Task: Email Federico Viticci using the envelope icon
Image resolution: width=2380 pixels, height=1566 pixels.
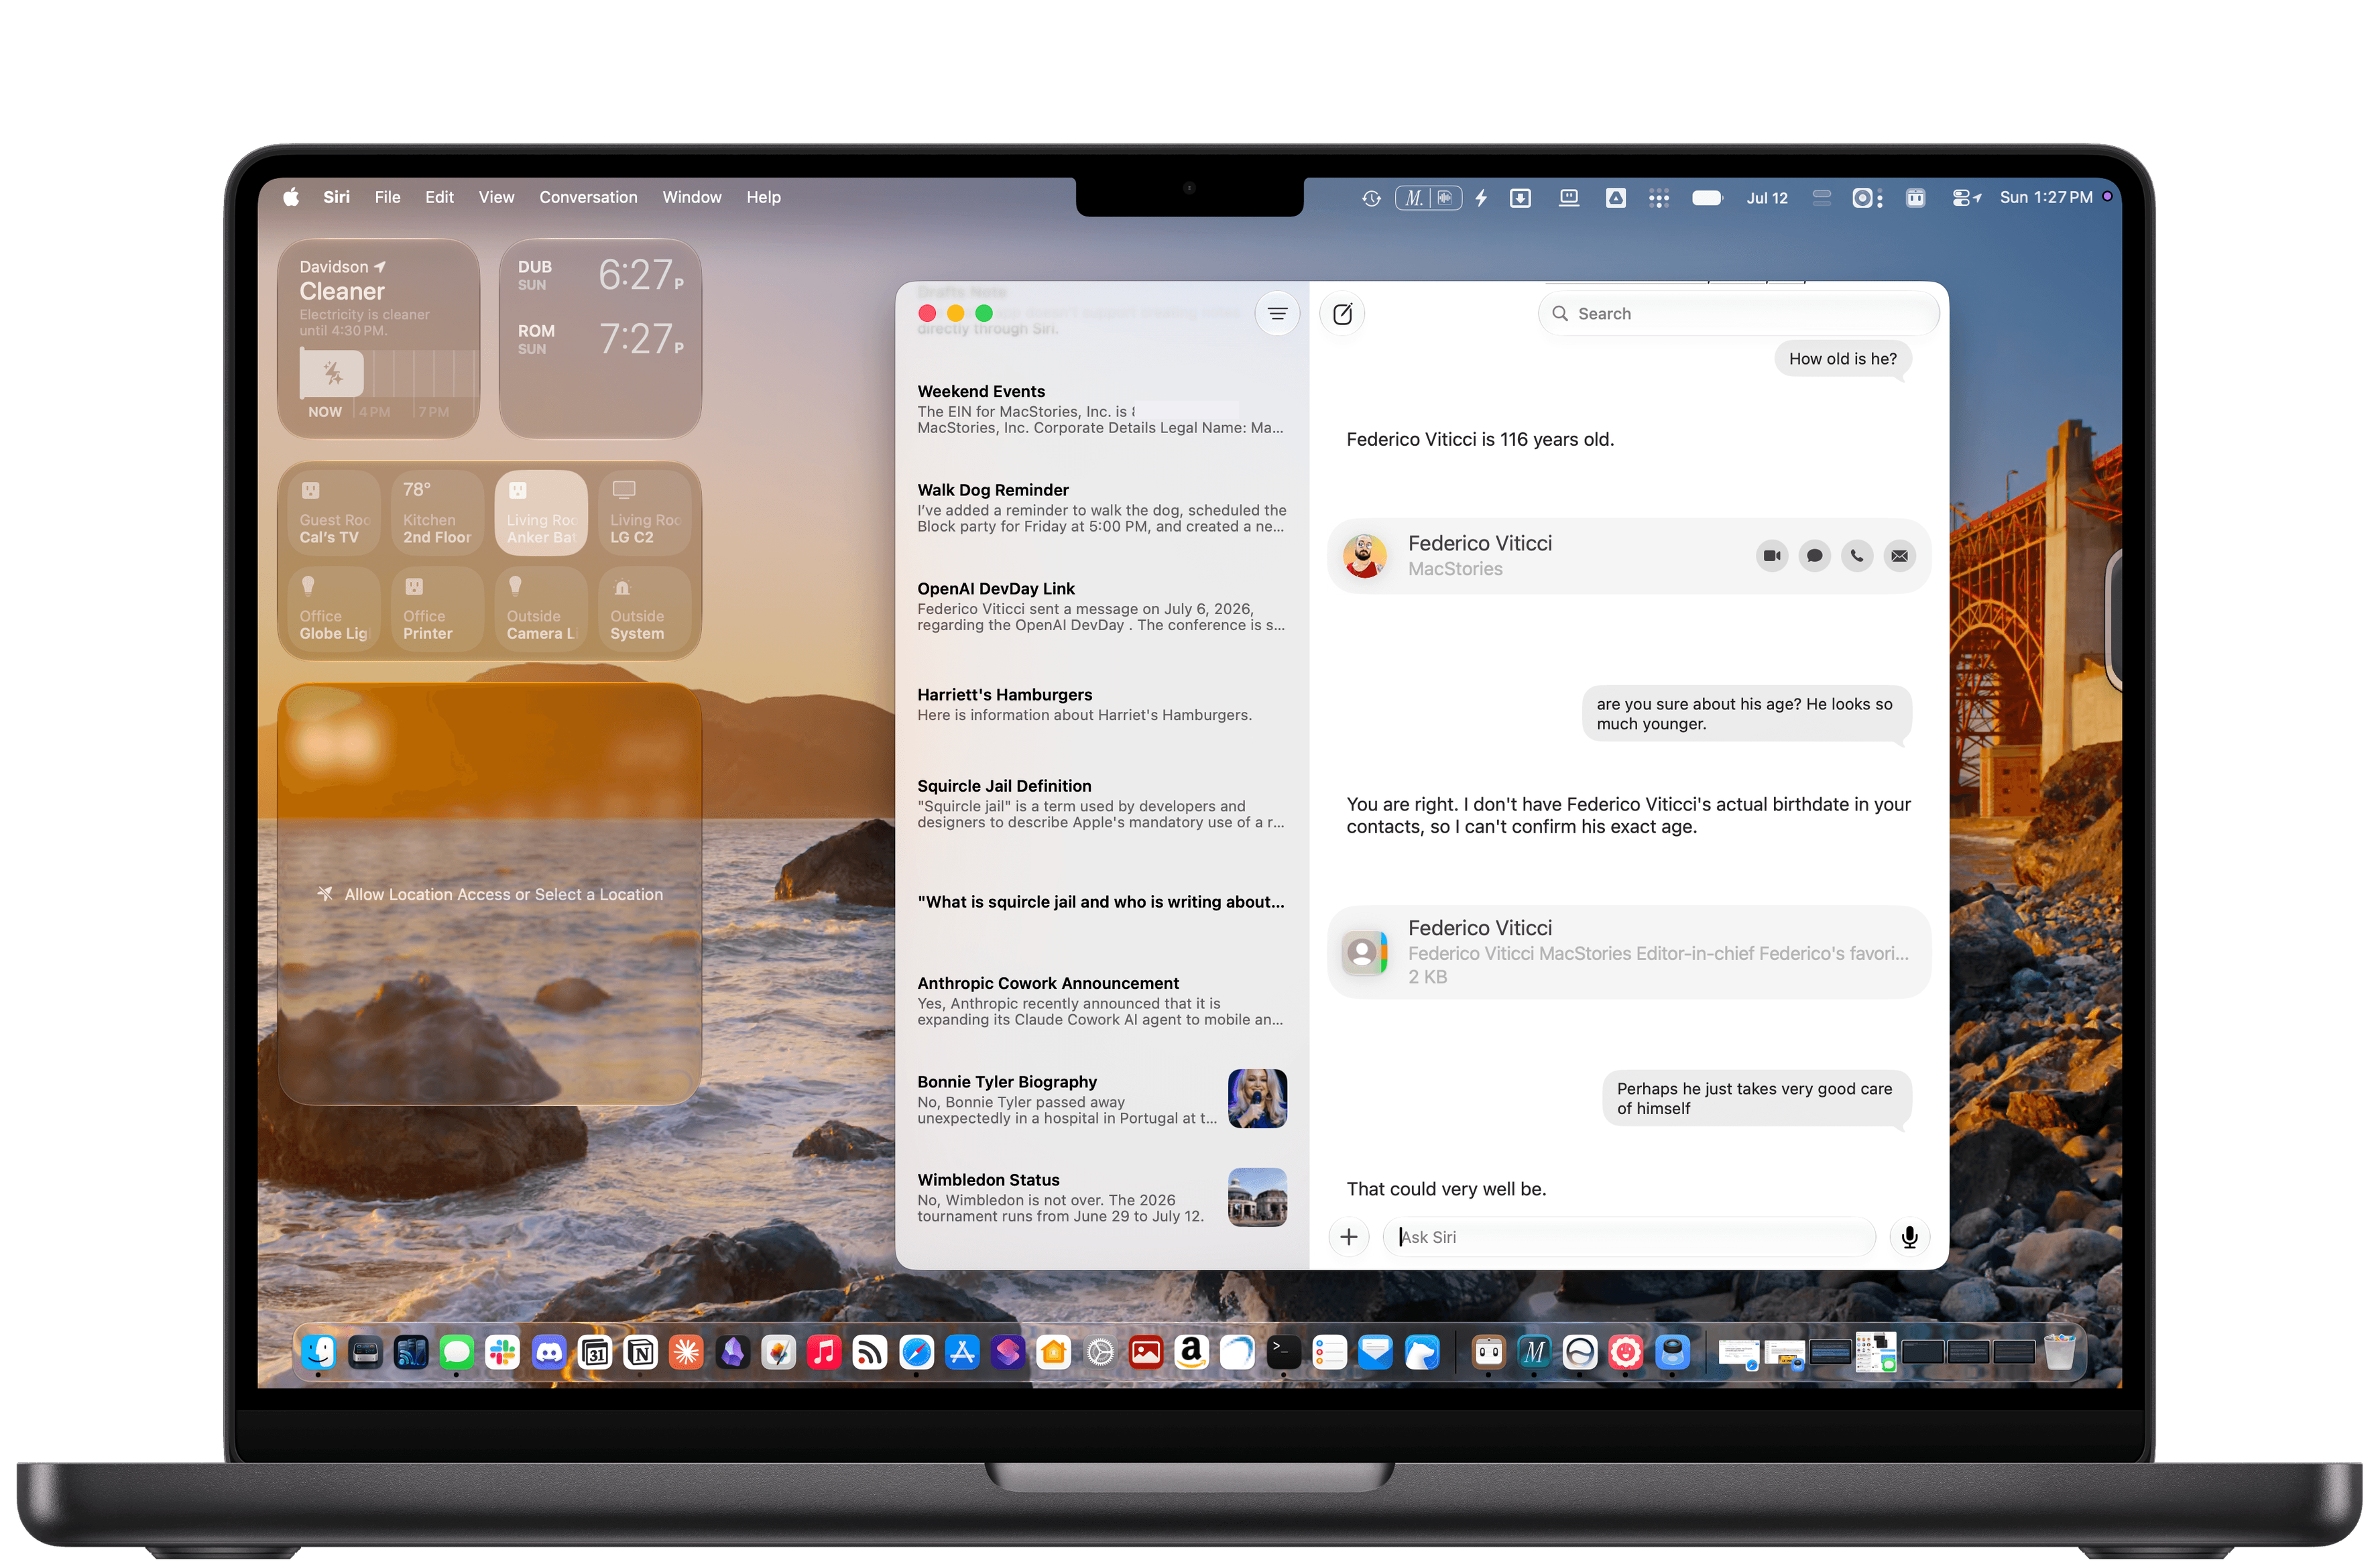Action: click(1899, 556)
